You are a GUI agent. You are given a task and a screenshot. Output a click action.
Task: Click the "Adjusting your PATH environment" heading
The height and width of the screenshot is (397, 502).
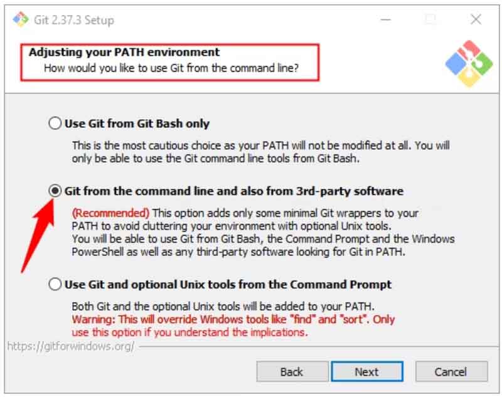coord(124,52)
